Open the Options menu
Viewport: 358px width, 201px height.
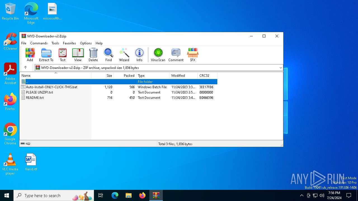86,43
